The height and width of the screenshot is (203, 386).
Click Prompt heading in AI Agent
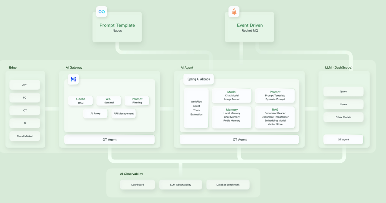(275, 92)
